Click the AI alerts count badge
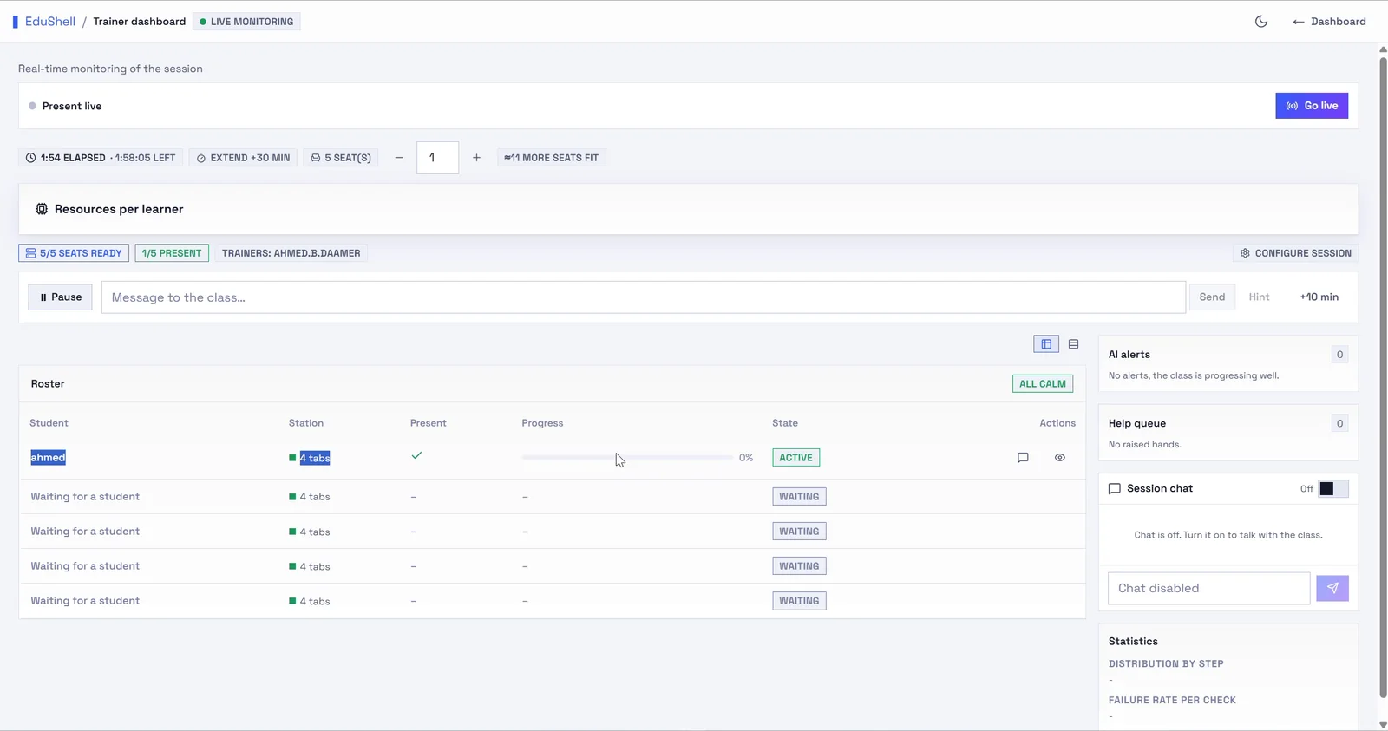The height and width of the screenshot is (731, 1388). pyautogui.click(x=1339, y=355)
